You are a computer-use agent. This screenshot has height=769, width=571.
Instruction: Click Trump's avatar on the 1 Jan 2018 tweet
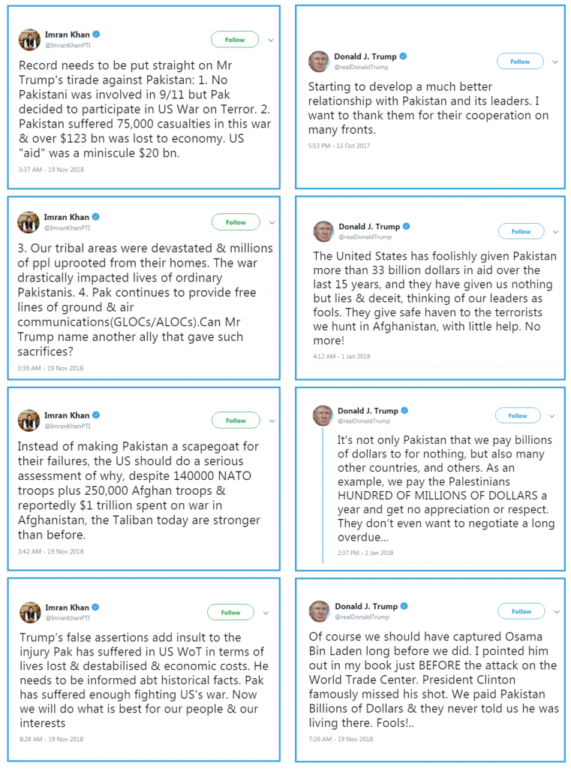pyautogui.click(x=323, y=231)
